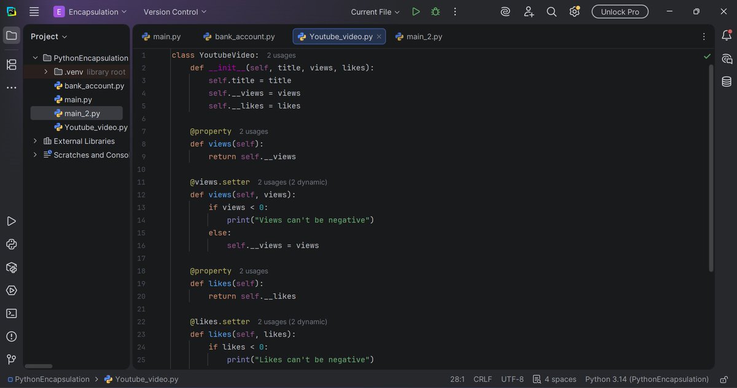The width and height of the screenshot is (737, 388).
Task: Click the 28:1 cursor position indicator
Action: [x=457, y=379]
